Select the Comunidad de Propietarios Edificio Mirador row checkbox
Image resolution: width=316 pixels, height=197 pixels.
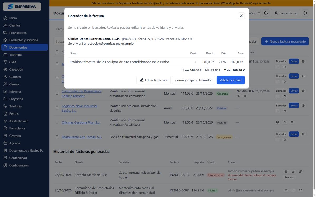tap(57, 93)
